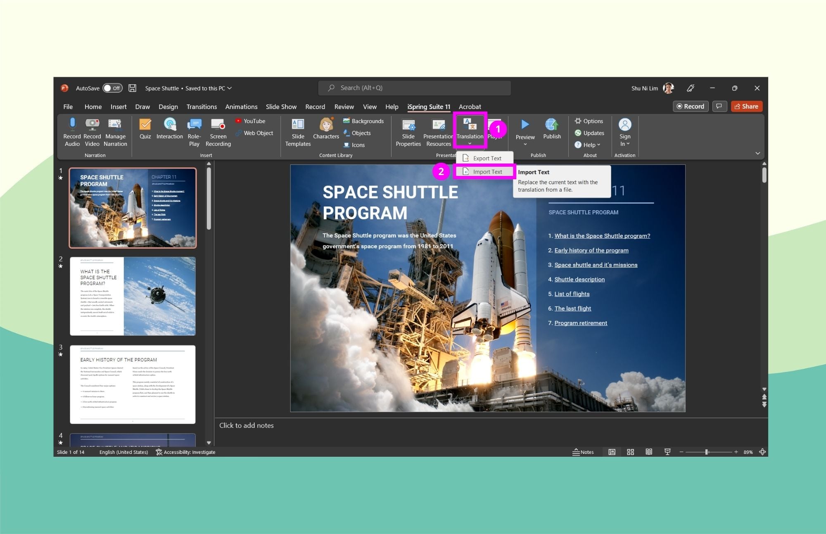
Task: Open iSpring Options
Action: [x=589, y=121]
